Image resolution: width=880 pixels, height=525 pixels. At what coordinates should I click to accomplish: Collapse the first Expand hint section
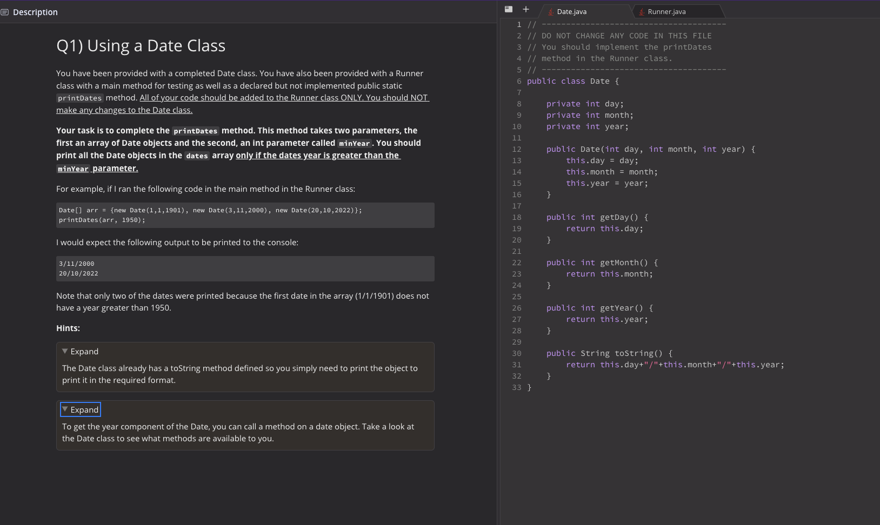[80, 351]
